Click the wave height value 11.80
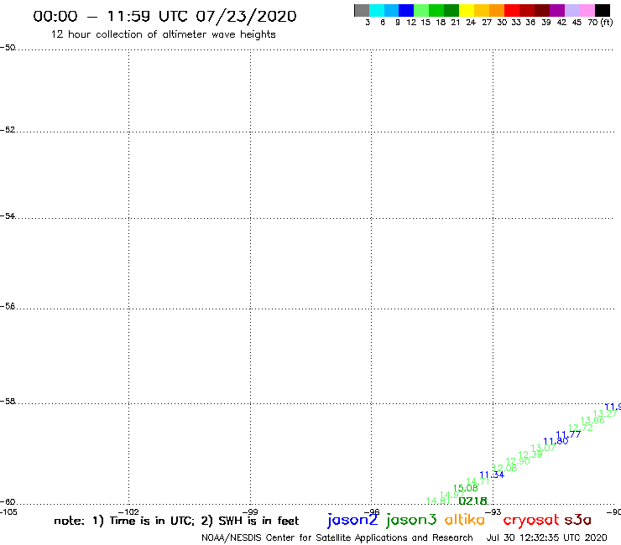The height and width of the screenshot is (545, 621). [556, 441]
